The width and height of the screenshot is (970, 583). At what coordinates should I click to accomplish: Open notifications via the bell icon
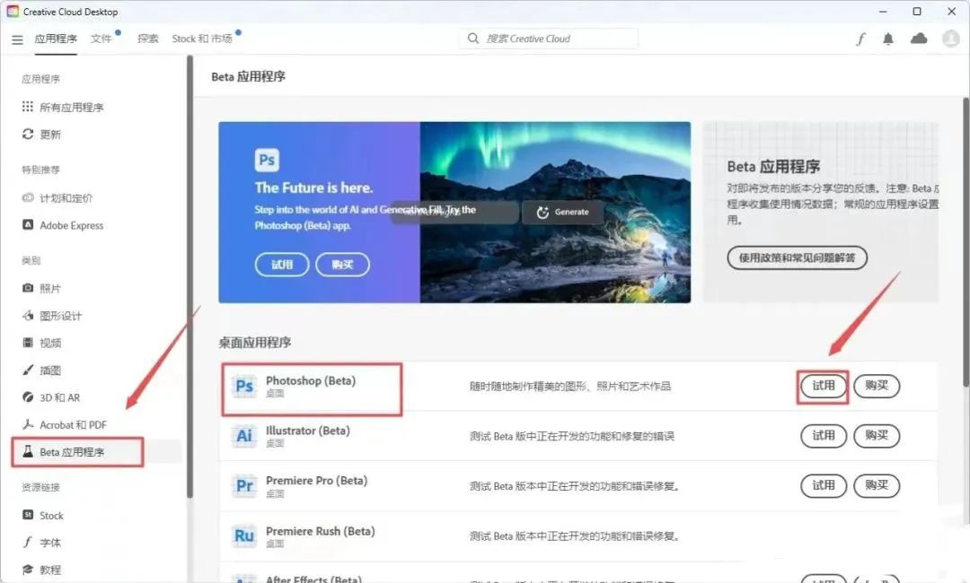(x=888, y=39)
